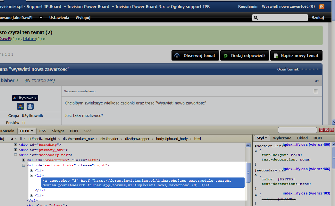335x206 pixels.
Task: Detach Firebug into a new window
Action: pyautogui.click(x=327, y=130)
